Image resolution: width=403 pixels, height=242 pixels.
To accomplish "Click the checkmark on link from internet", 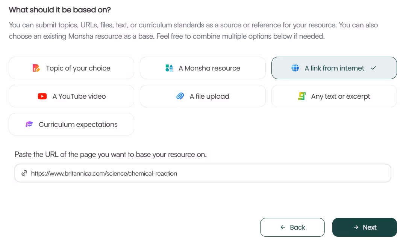I will click(373, 68).
